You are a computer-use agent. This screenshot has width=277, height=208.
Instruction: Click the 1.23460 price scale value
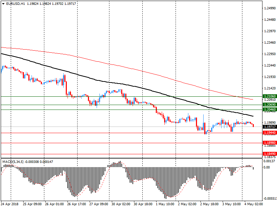tap(270, 42)
